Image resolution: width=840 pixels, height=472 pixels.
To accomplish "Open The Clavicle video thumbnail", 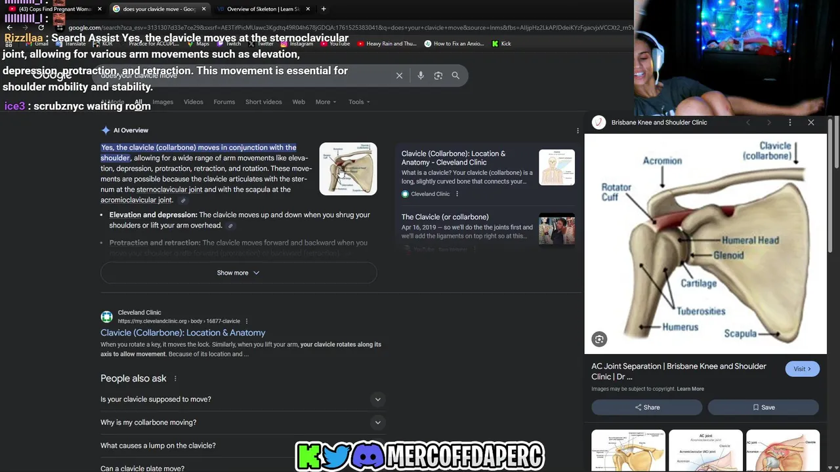I will coord(556,229).
